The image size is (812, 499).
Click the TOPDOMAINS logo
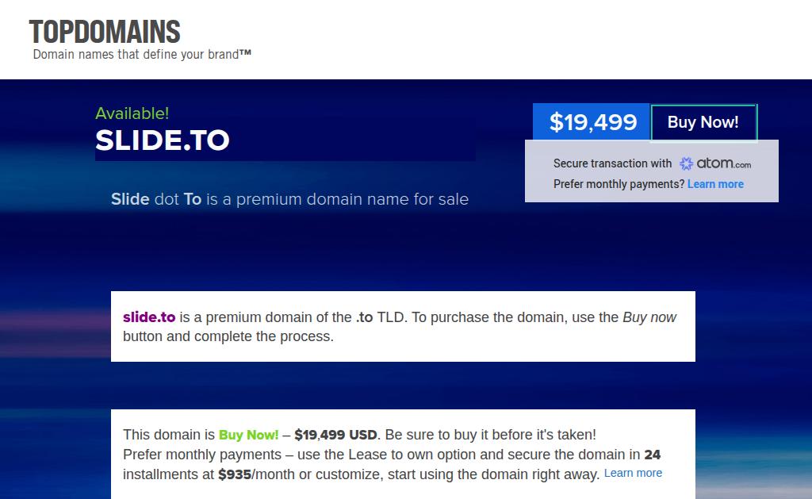click(105, 32)
